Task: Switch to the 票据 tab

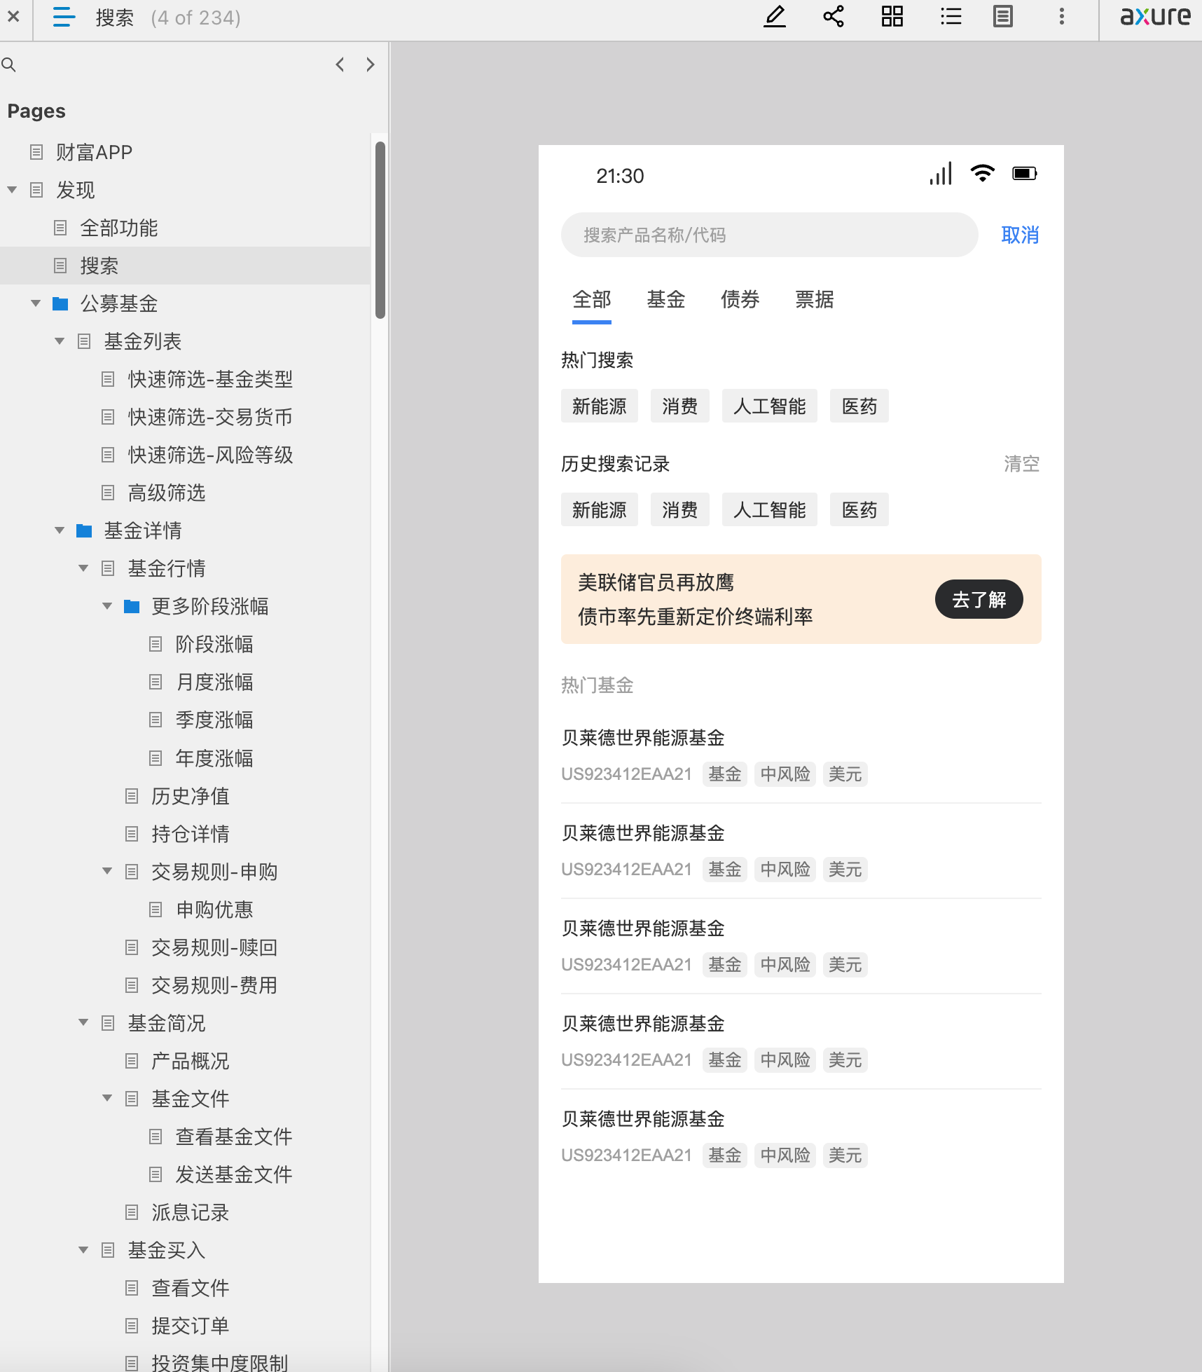Action: pyautogui.click(x=815, y=300)
